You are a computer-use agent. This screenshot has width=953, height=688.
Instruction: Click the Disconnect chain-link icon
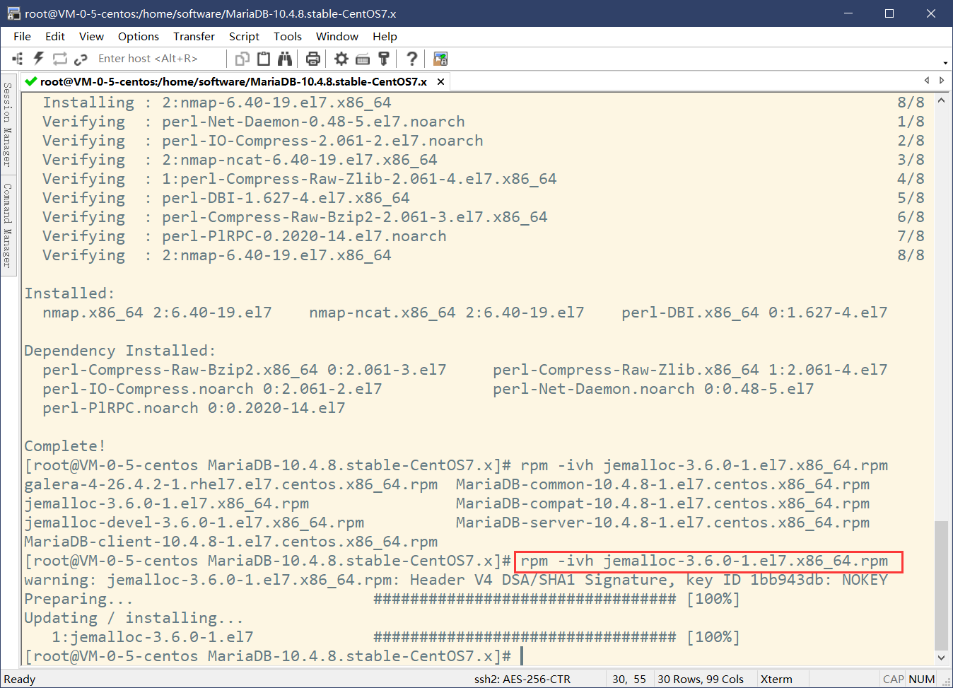coord(81,59)
